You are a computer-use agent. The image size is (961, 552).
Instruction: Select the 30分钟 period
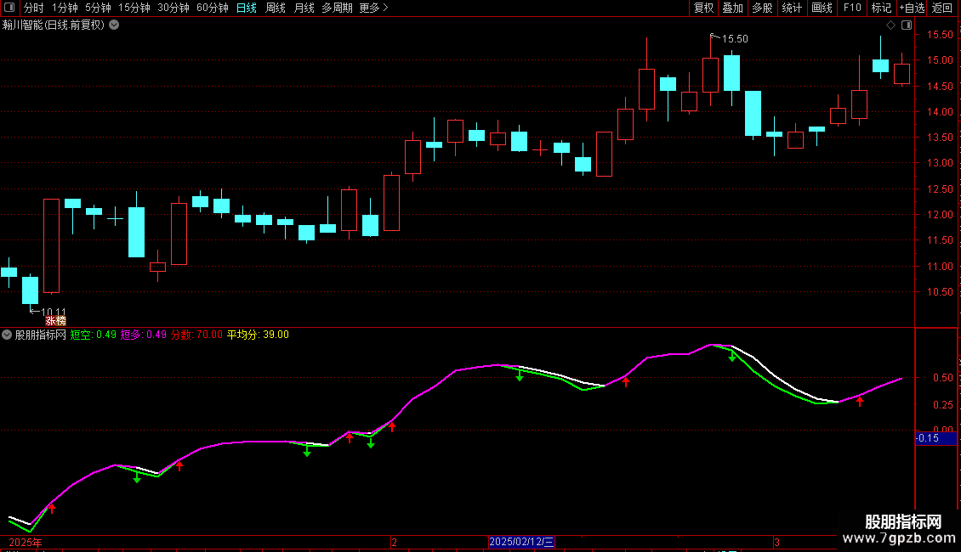173,8
